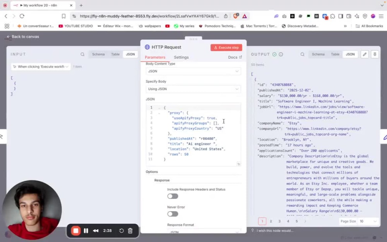Image resolution: width=387 pixels, height=242 pixels.
Task: Open the apps grid icon in bookmarks bar
Action: coord(7,26)
